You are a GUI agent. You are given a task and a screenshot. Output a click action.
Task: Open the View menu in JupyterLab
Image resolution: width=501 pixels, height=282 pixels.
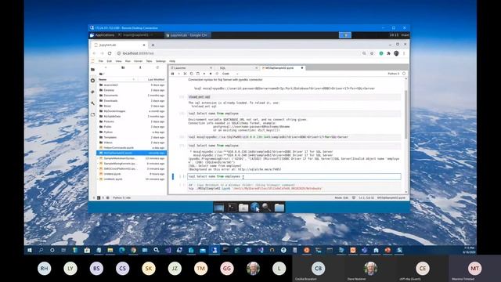[x=118, y=61]
